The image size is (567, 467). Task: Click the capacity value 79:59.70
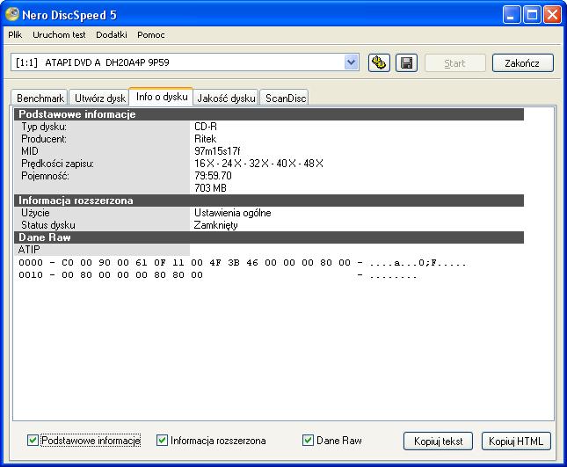(x=213, y=176)
